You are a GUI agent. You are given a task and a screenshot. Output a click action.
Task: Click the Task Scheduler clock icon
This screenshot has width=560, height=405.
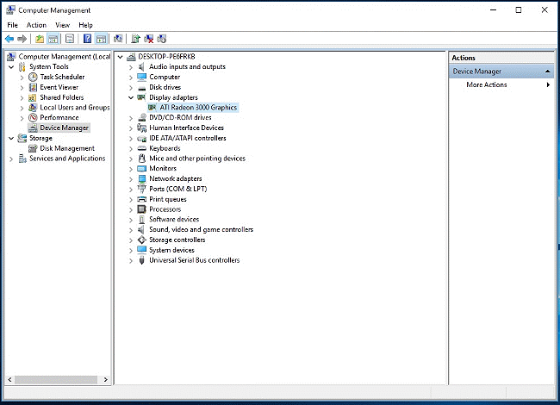pyautogui.click(x=33, y=77)
